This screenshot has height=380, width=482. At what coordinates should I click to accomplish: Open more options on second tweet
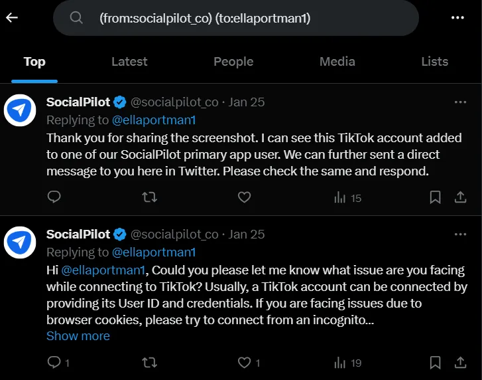[x=460, y=235]
